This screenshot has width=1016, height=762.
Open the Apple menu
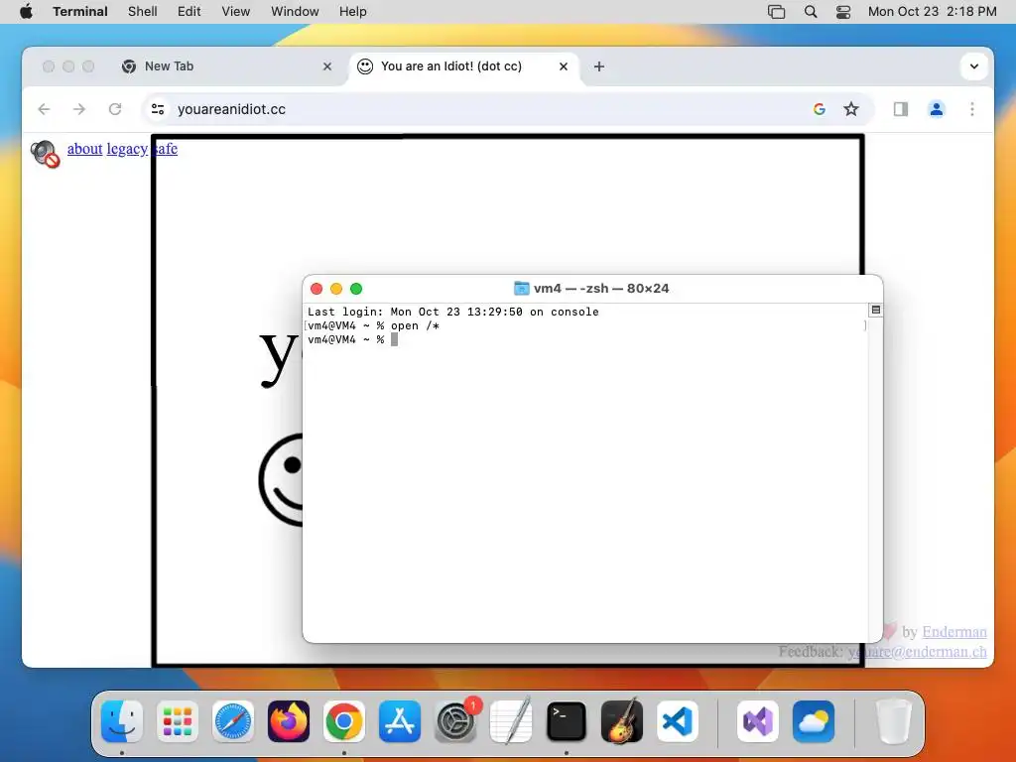tap(26, 12)
